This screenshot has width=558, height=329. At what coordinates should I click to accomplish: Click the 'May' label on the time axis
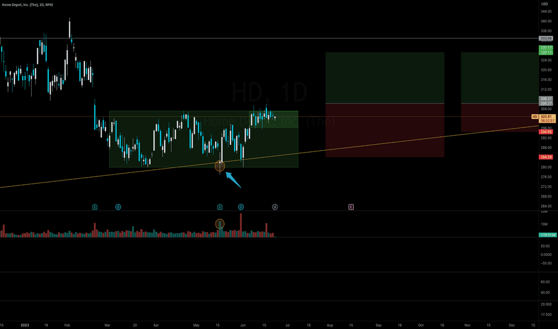tap(196, 325)
